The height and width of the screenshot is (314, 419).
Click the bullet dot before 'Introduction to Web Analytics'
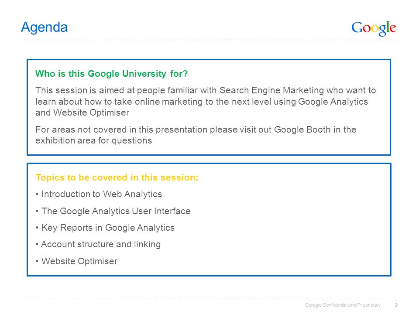point(37,194)
